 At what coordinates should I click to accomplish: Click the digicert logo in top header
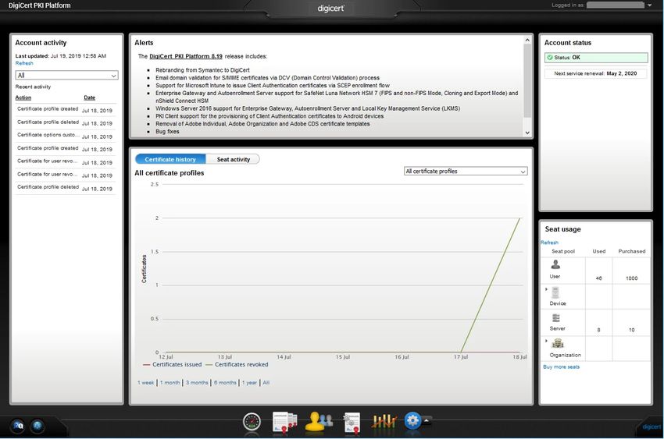coord(330,8)
